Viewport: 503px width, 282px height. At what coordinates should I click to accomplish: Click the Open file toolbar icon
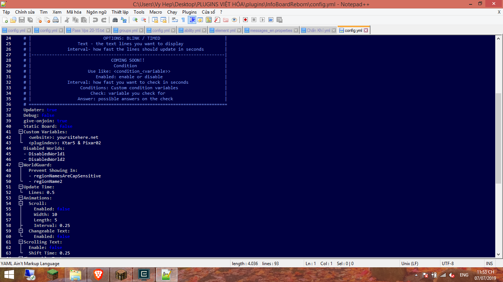[13, 20]
